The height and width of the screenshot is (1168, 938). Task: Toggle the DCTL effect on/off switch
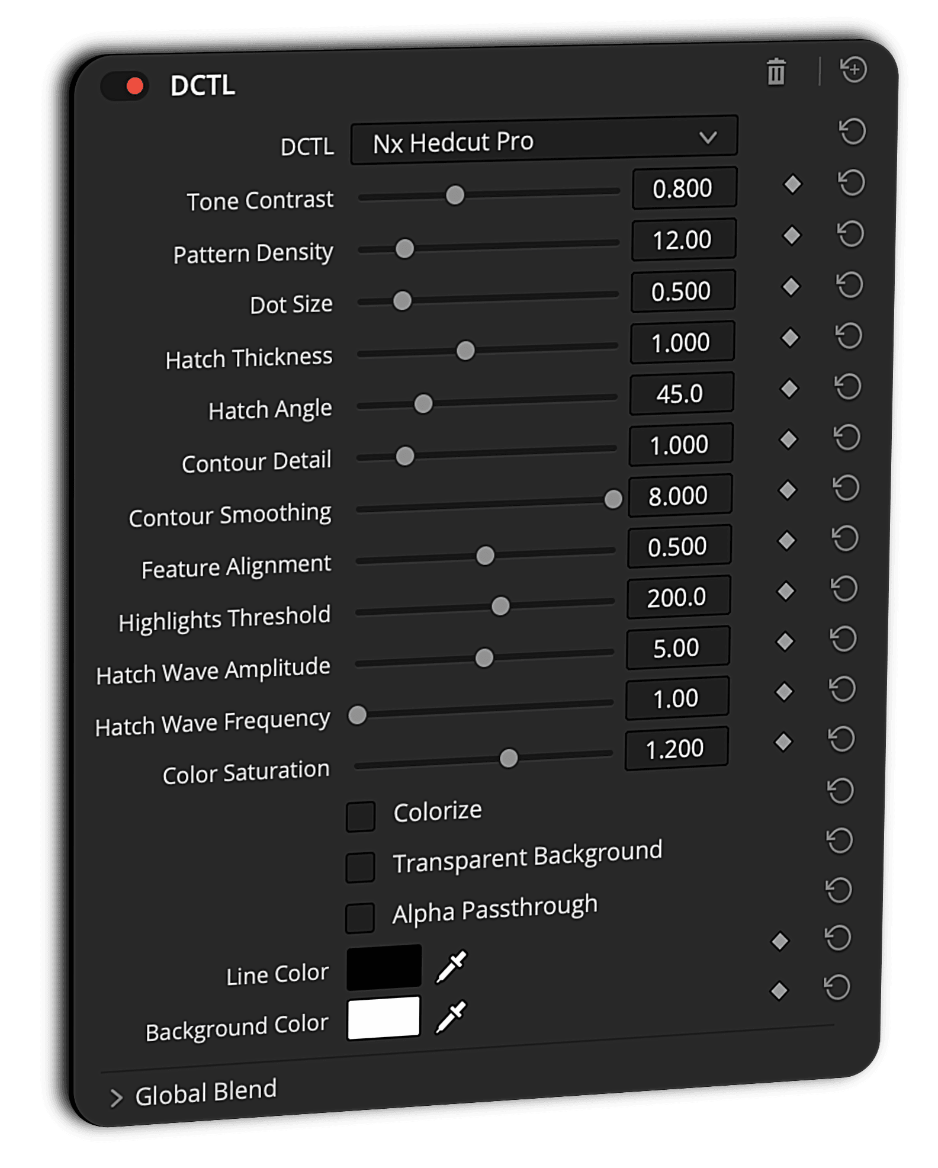tap(126, 86)
